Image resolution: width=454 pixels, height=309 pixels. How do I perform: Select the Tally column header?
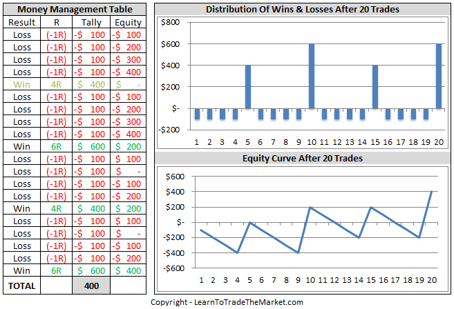91,22
